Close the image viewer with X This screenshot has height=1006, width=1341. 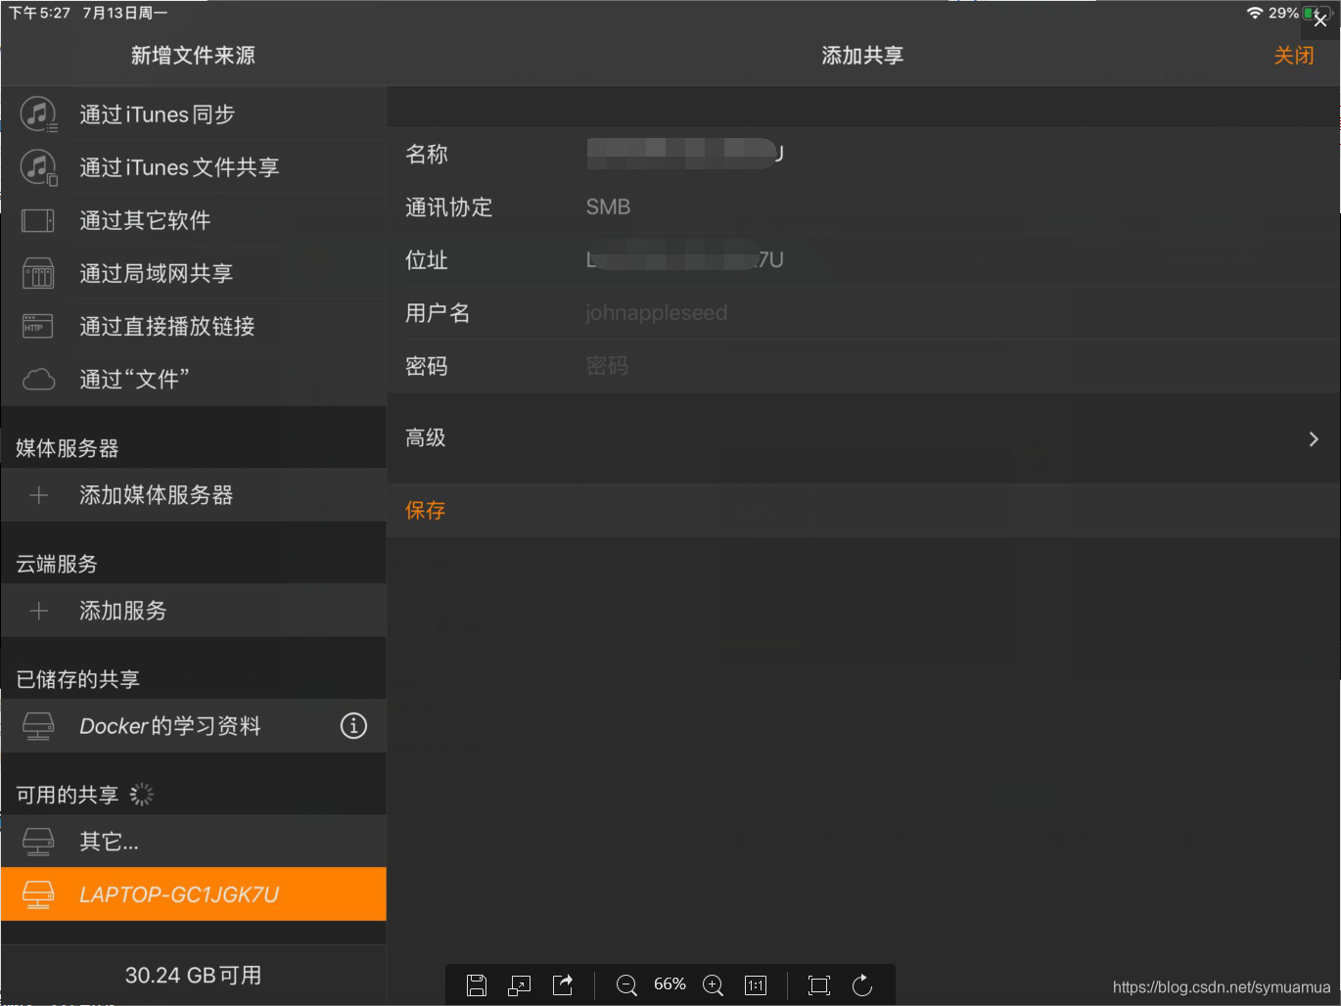(1320, 20)
